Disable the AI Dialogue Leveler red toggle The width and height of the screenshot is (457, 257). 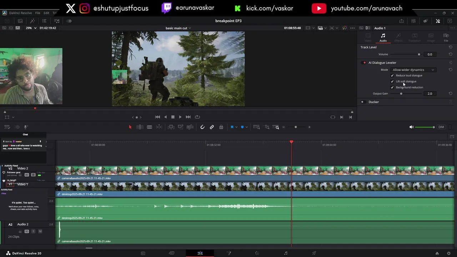tap(364, 63)
